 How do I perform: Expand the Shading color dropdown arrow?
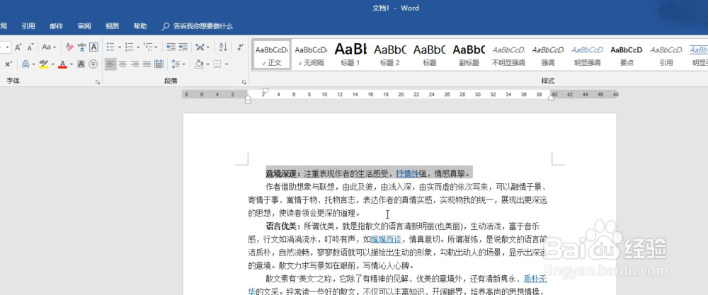click(207, 64)
